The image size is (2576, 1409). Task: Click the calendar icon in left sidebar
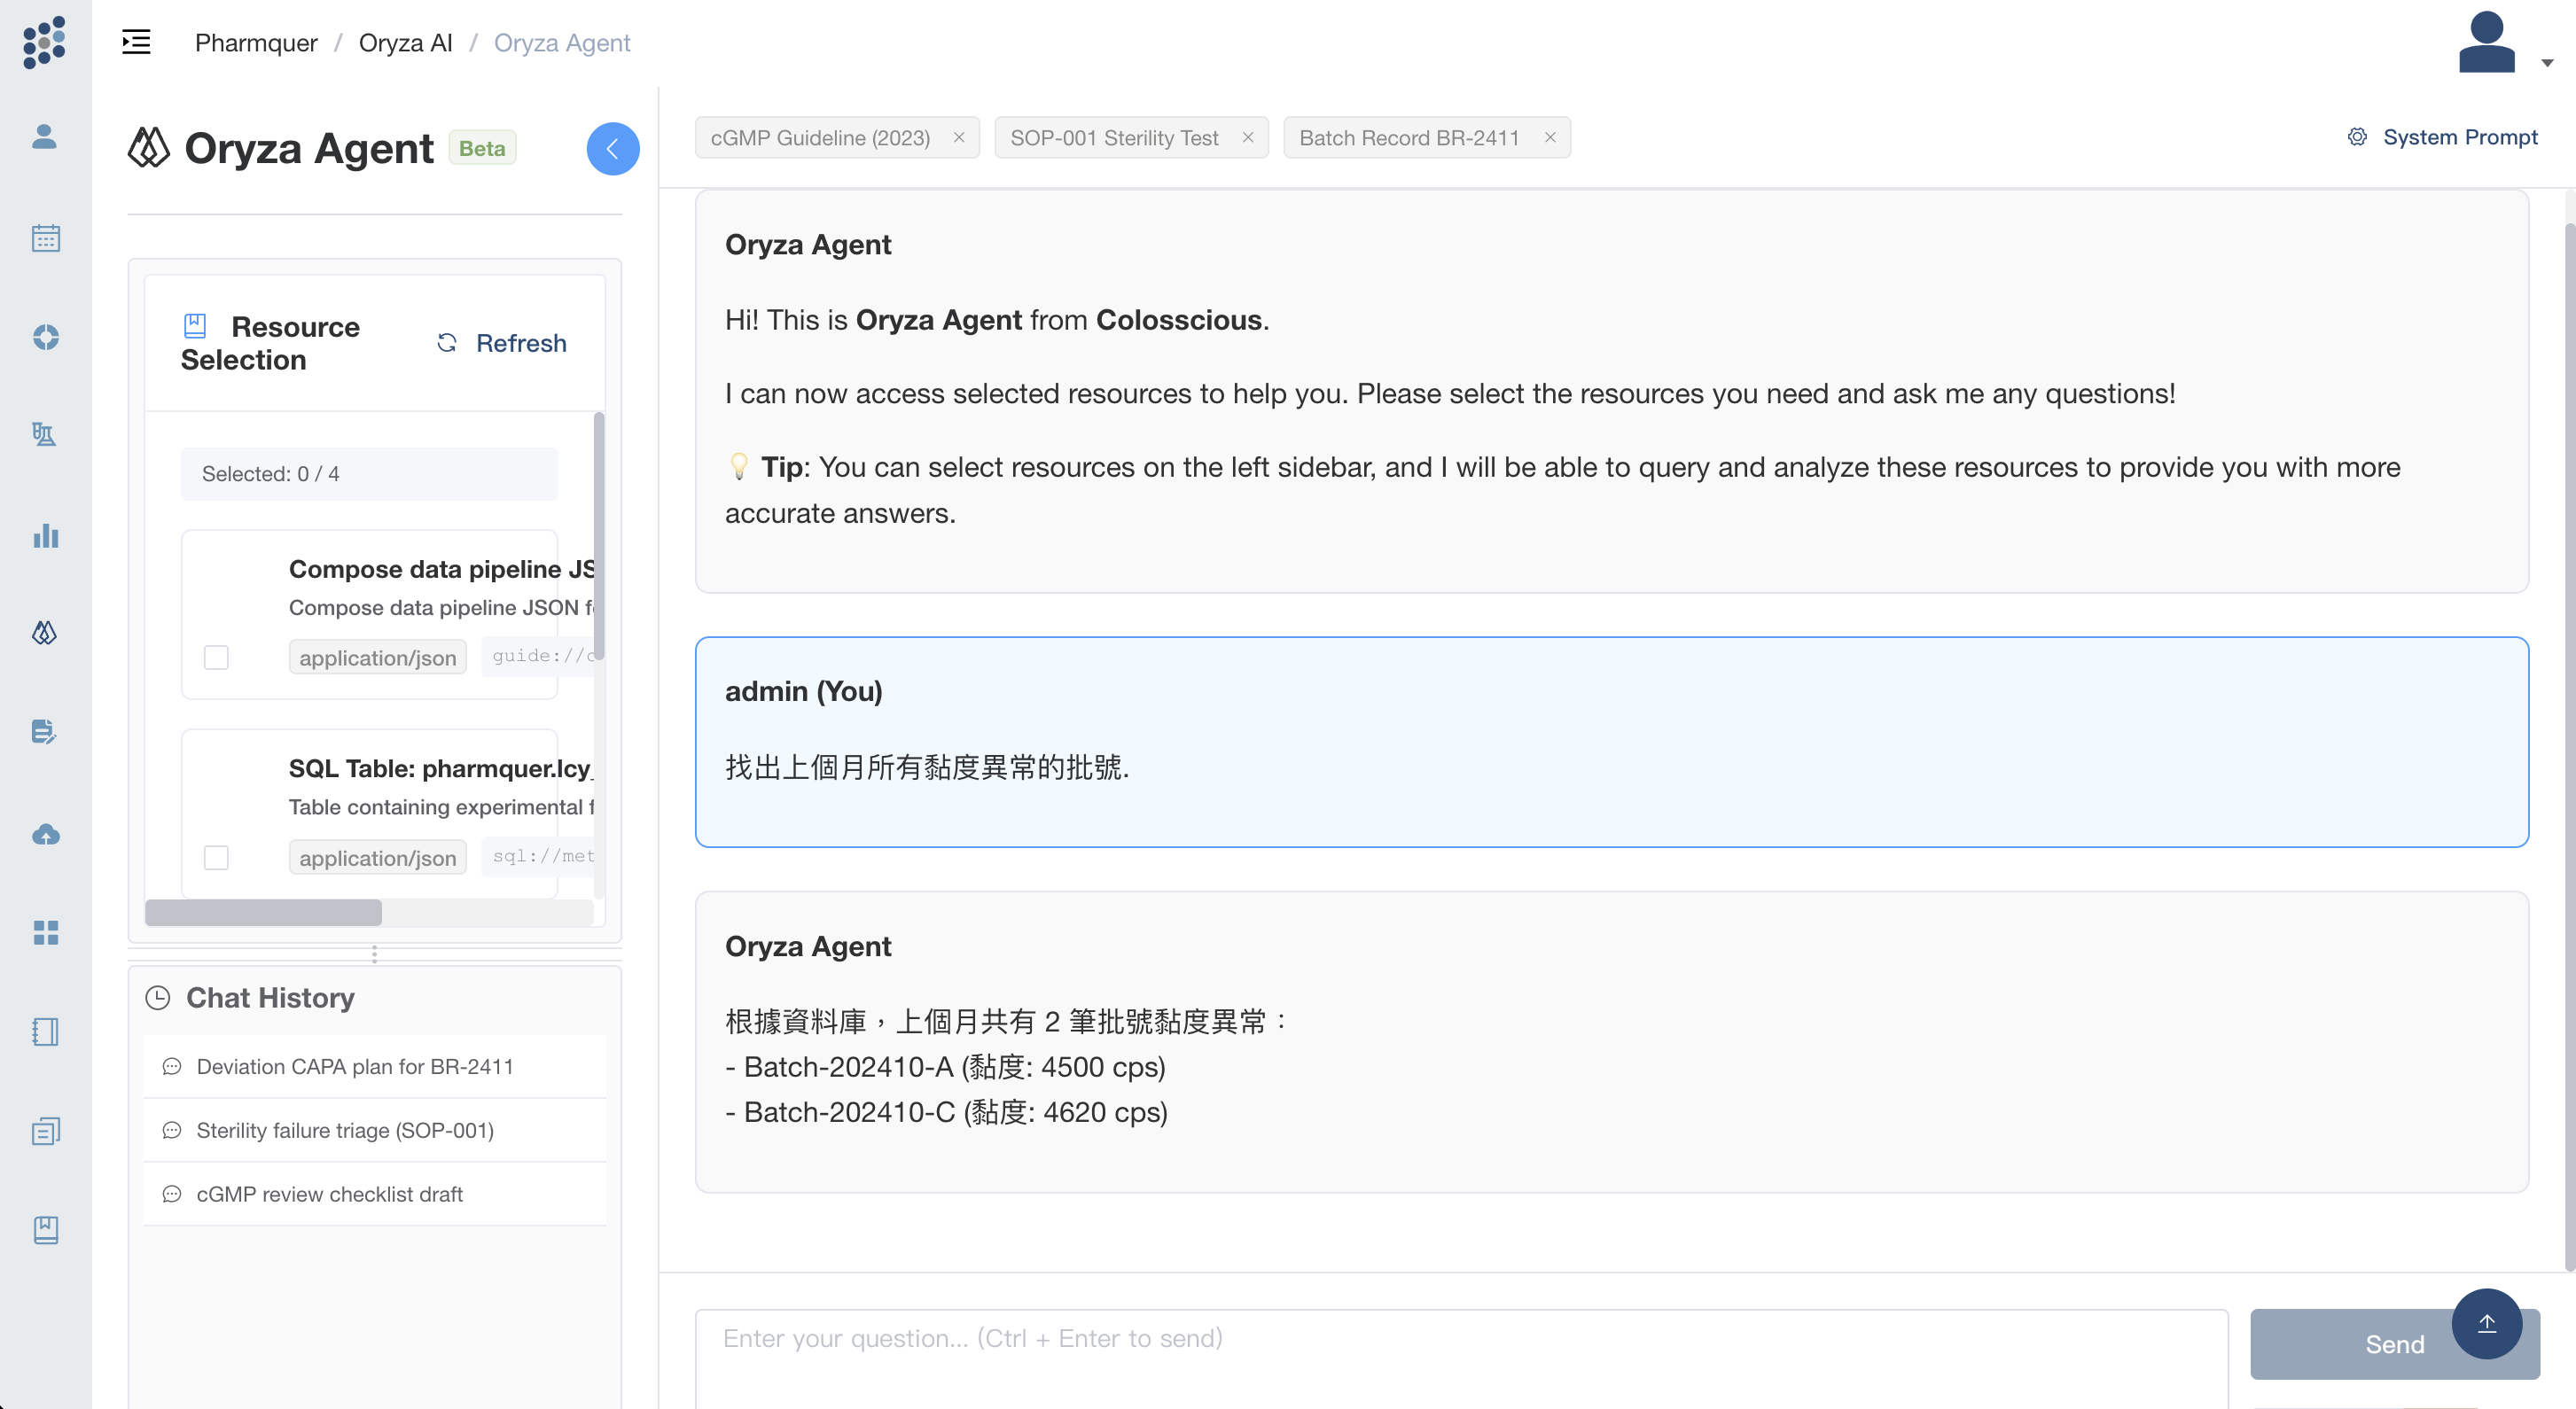click(x=45, y=238)
